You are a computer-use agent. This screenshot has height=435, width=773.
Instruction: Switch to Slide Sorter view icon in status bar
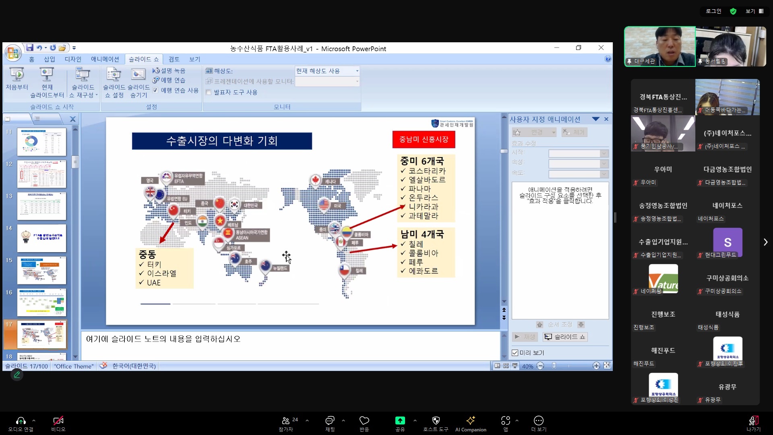pyautogui.click(x=506, y=366)
